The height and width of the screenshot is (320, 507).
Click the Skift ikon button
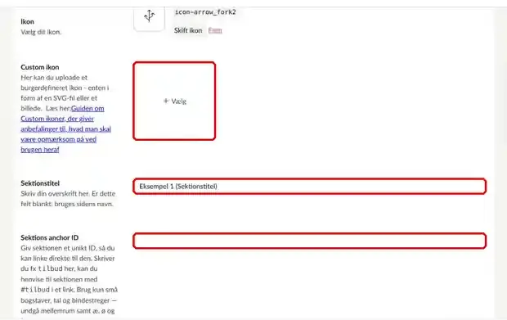pyautogui.click(x=188, y=30)
